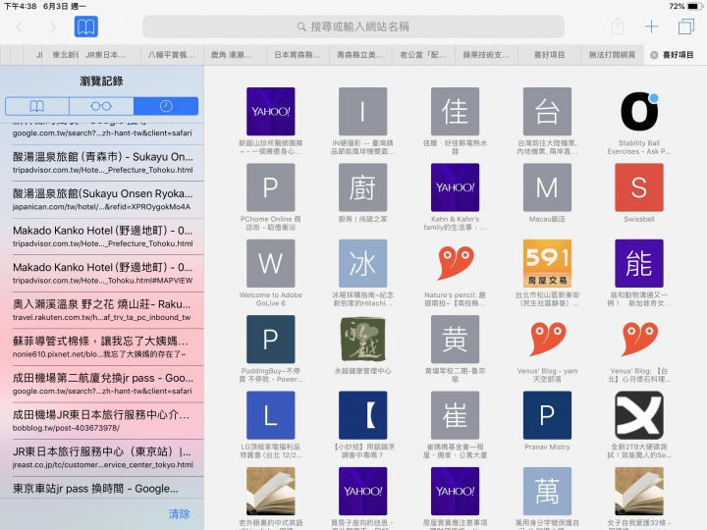The width and height of the screenshot is (707, 530).
Task: Tap the back navigation arrow
Action: tap(19, 27)
